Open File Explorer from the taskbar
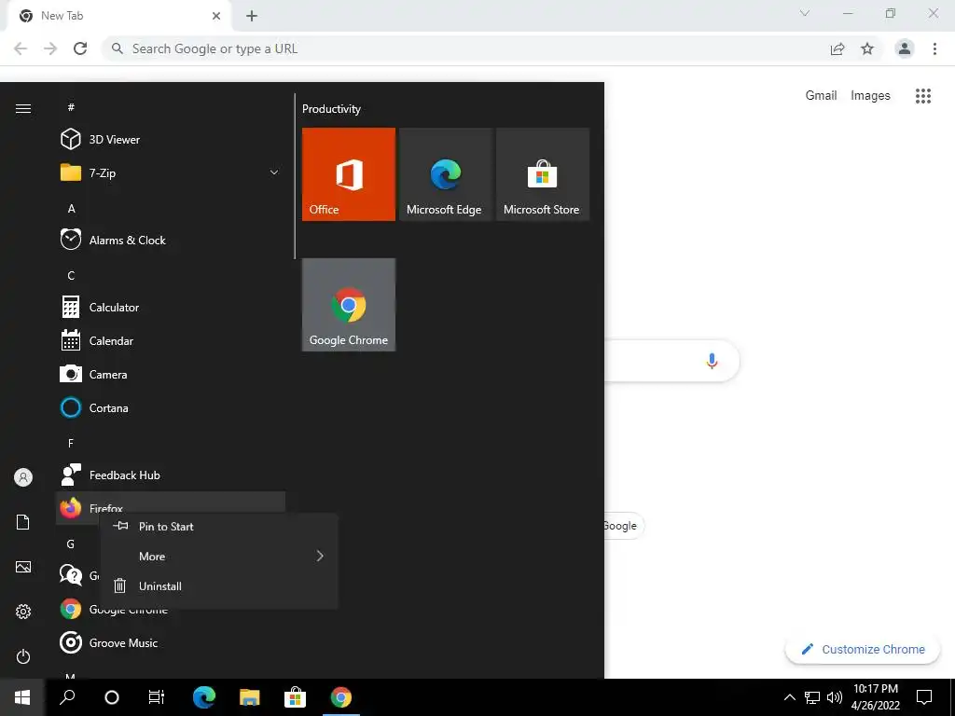Viewport: 955px width, 716px height. pyautogui.click(x=249, y=697)
